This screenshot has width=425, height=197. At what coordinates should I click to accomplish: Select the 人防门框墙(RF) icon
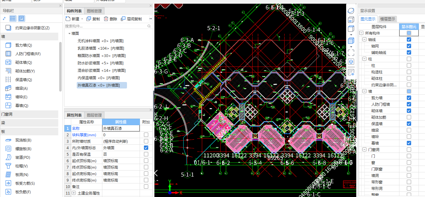point(8,54)
